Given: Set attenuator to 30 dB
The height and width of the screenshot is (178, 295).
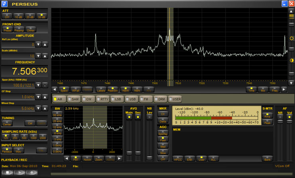Looking at the screenshot, I should point(41,16).
